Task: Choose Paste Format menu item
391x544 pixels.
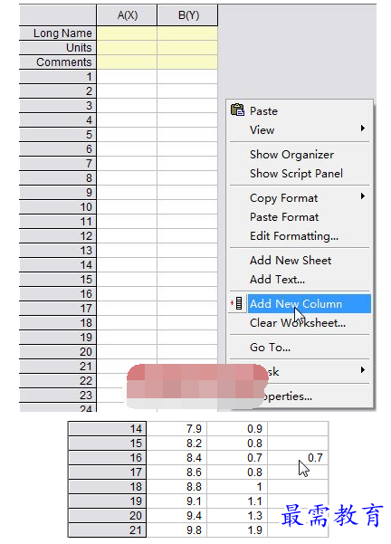Action: coord(284,217)
